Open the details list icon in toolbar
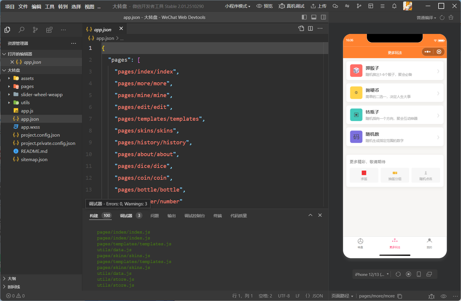The width and height of the screenshot is (461, 301). pos(383,6)
